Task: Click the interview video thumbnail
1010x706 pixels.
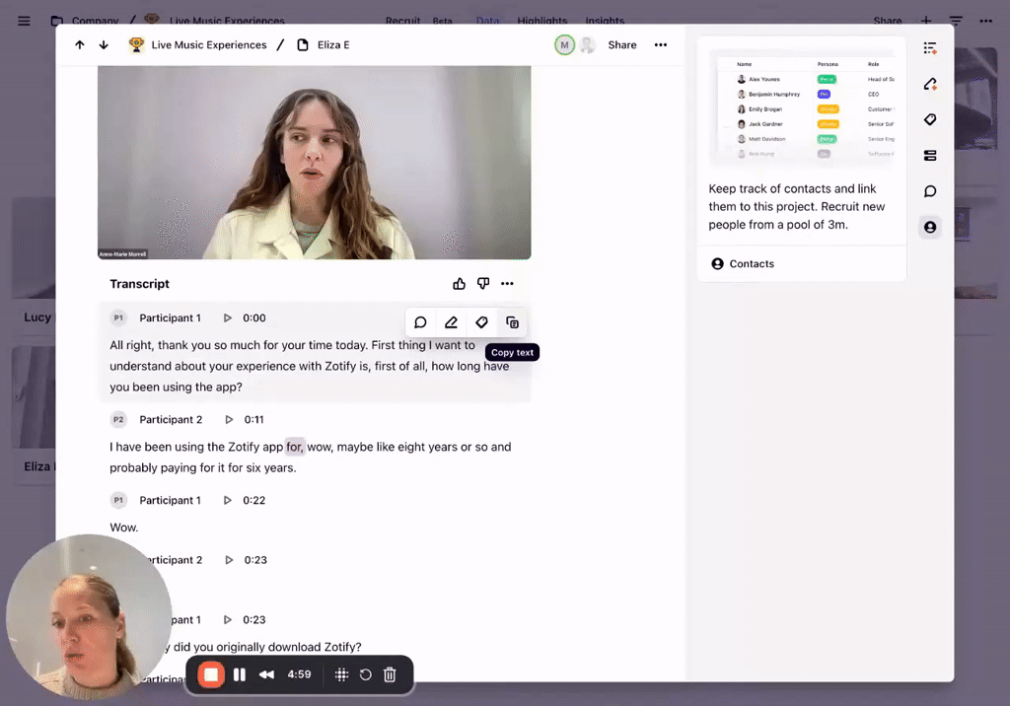Action: tap(314, 163)
